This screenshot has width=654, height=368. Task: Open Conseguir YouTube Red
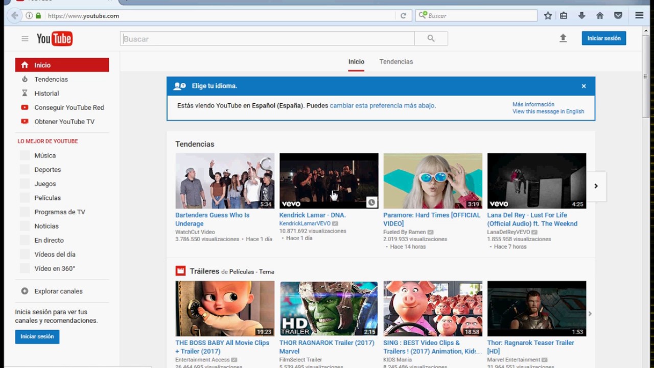pos(62,107)
